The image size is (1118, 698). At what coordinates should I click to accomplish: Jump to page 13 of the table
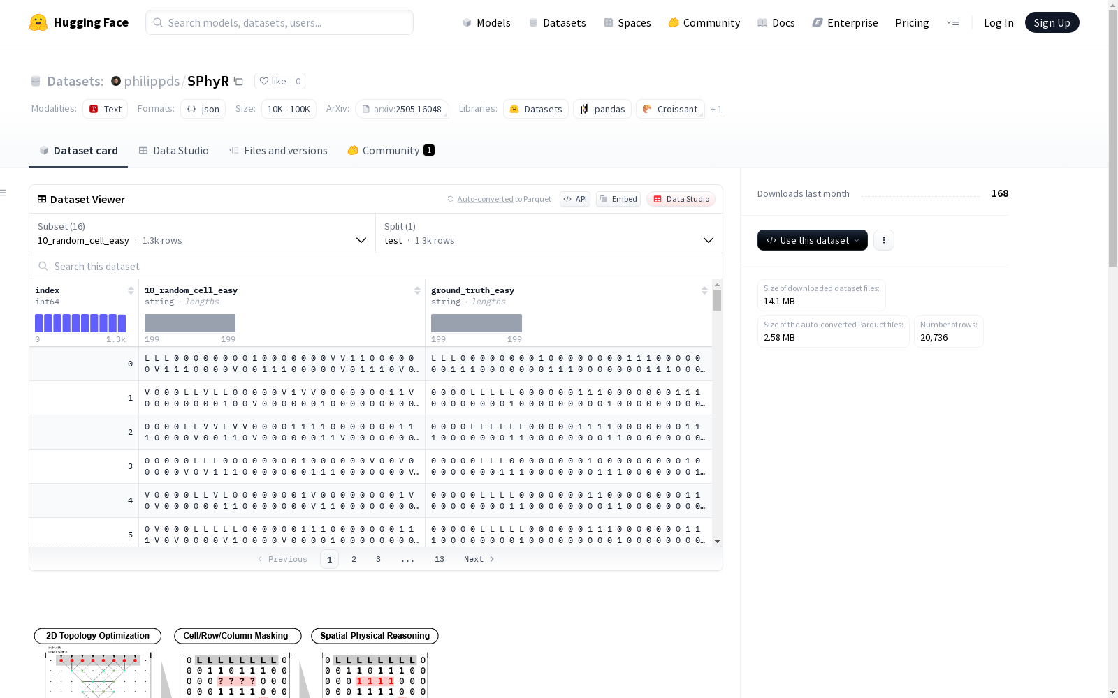tap(440, 559)
